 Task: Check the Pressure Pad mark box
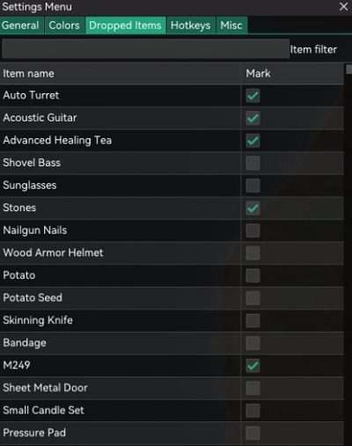253,433
